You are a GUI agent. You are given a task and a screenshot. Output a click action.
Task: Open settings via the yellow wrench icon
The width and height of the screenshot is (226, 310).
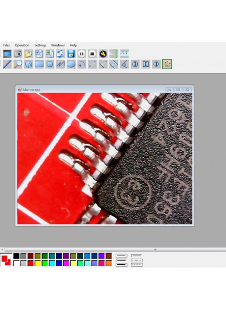coord(103,54)
